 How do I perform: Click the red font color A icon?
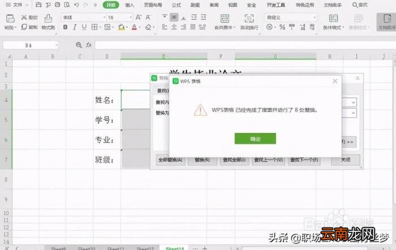[135, 27]
